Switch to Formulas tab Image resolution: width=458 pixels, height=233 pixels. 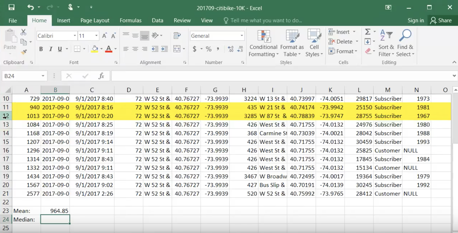click(130, 20)
